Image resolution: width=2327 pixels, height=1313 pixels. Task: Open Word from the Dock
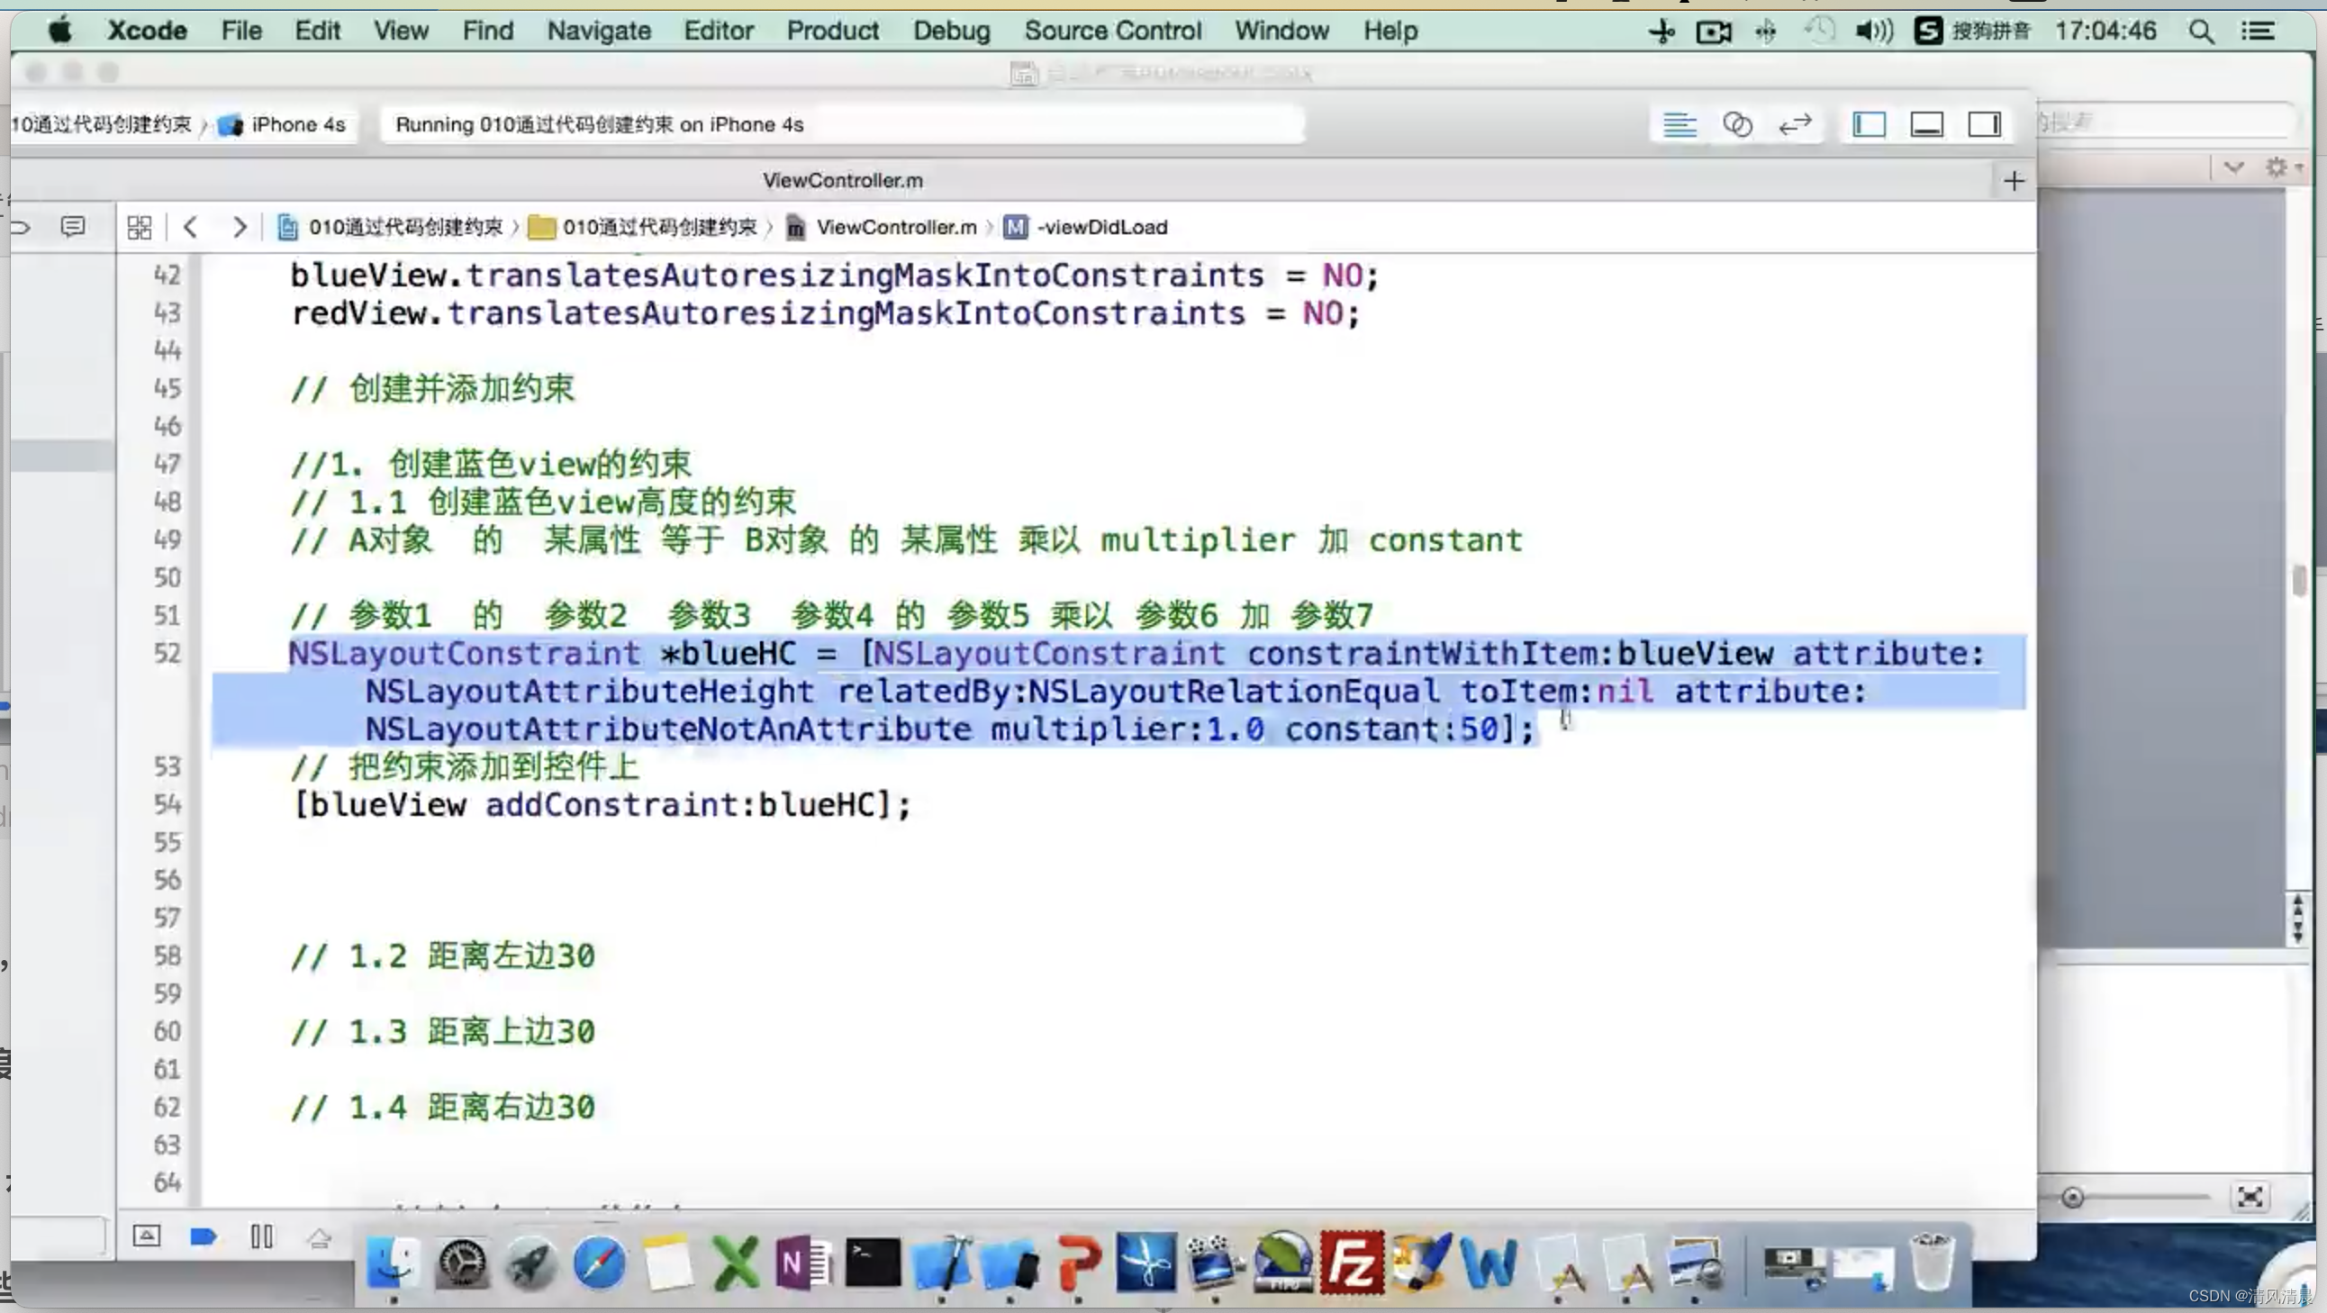[x=1488, y=1262]
